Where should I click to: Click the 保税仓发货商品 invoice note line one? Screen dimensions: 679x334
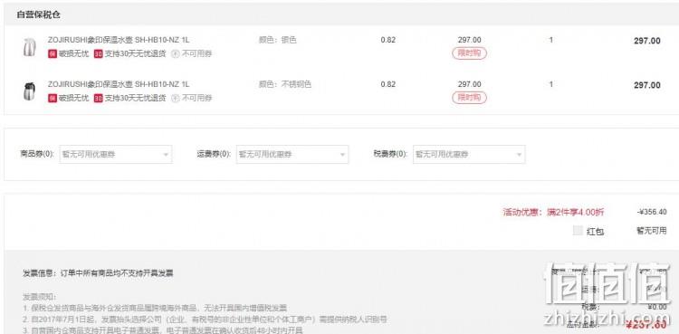155,308
